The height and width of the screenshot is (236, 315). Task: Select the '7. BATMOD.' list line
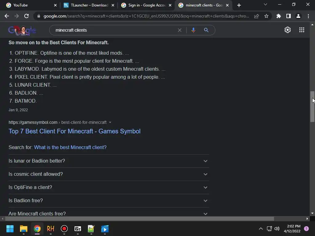click(x=23, y=101)
